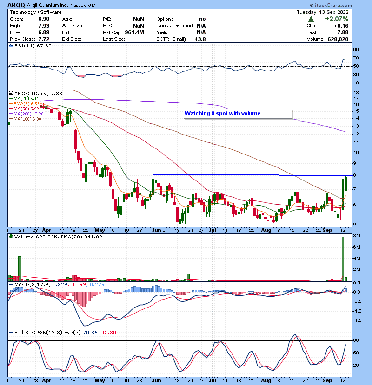Click the annotation Watching 8 spot with volume.
Viewport: 372px width, 385px height.
point(223,114)
